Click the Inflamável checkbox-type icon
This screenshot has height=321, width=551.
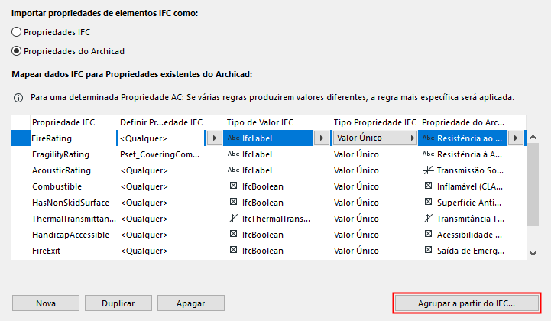(428, 186)
